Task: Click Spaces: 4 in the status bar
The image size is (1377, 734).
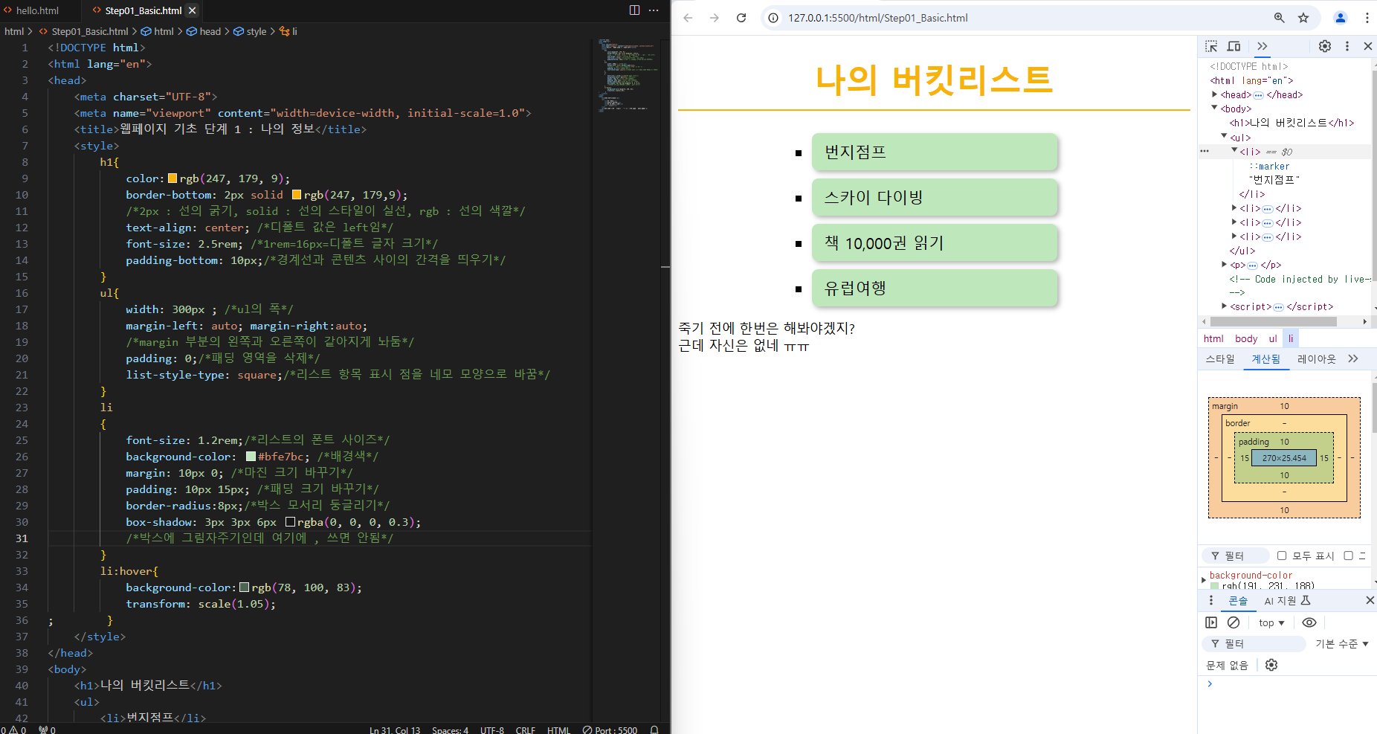Action: 450,730
